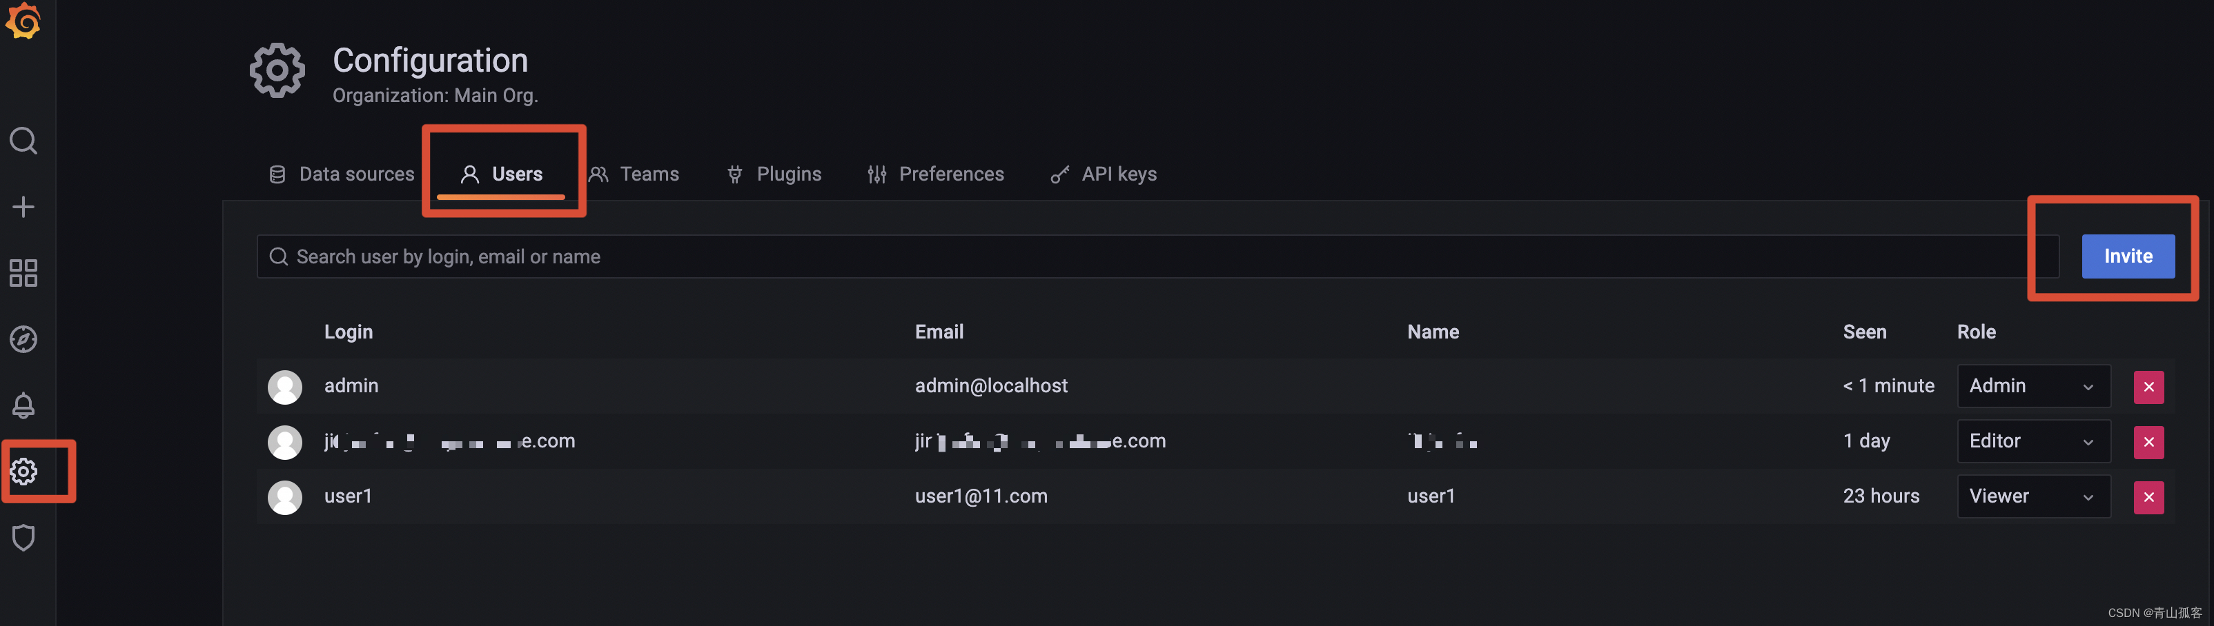2214x626 pixels.
Task: Open the Explore compass icon
Action: click(23, 339)
